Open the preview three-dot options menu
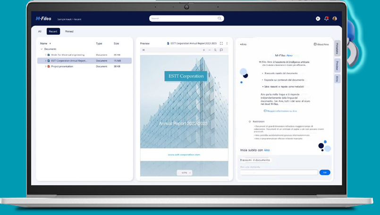Viewport: 380px width, 215px height. pos(227,43)
